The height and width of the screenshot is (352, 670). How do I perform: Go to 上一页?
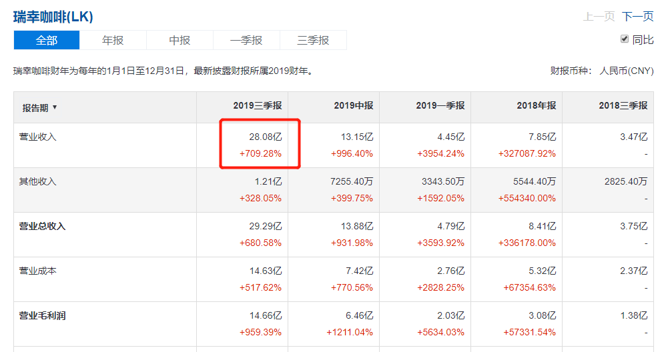(599, 17)
